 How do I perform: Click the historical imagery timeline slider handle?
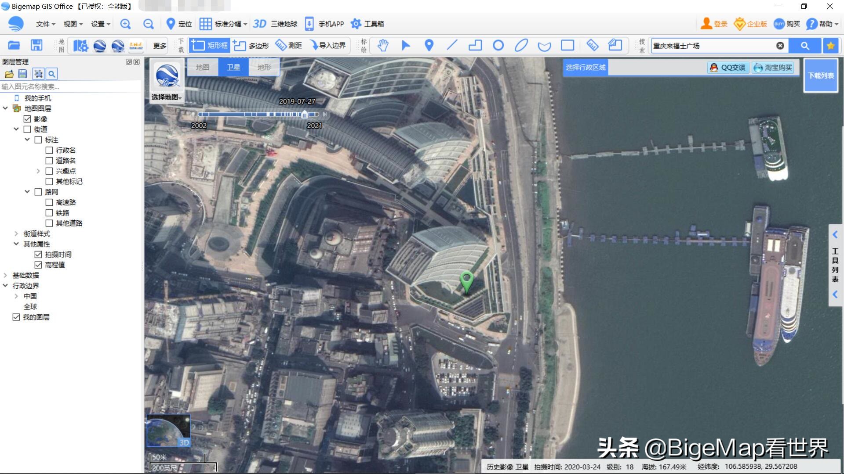tap(305, 115)
